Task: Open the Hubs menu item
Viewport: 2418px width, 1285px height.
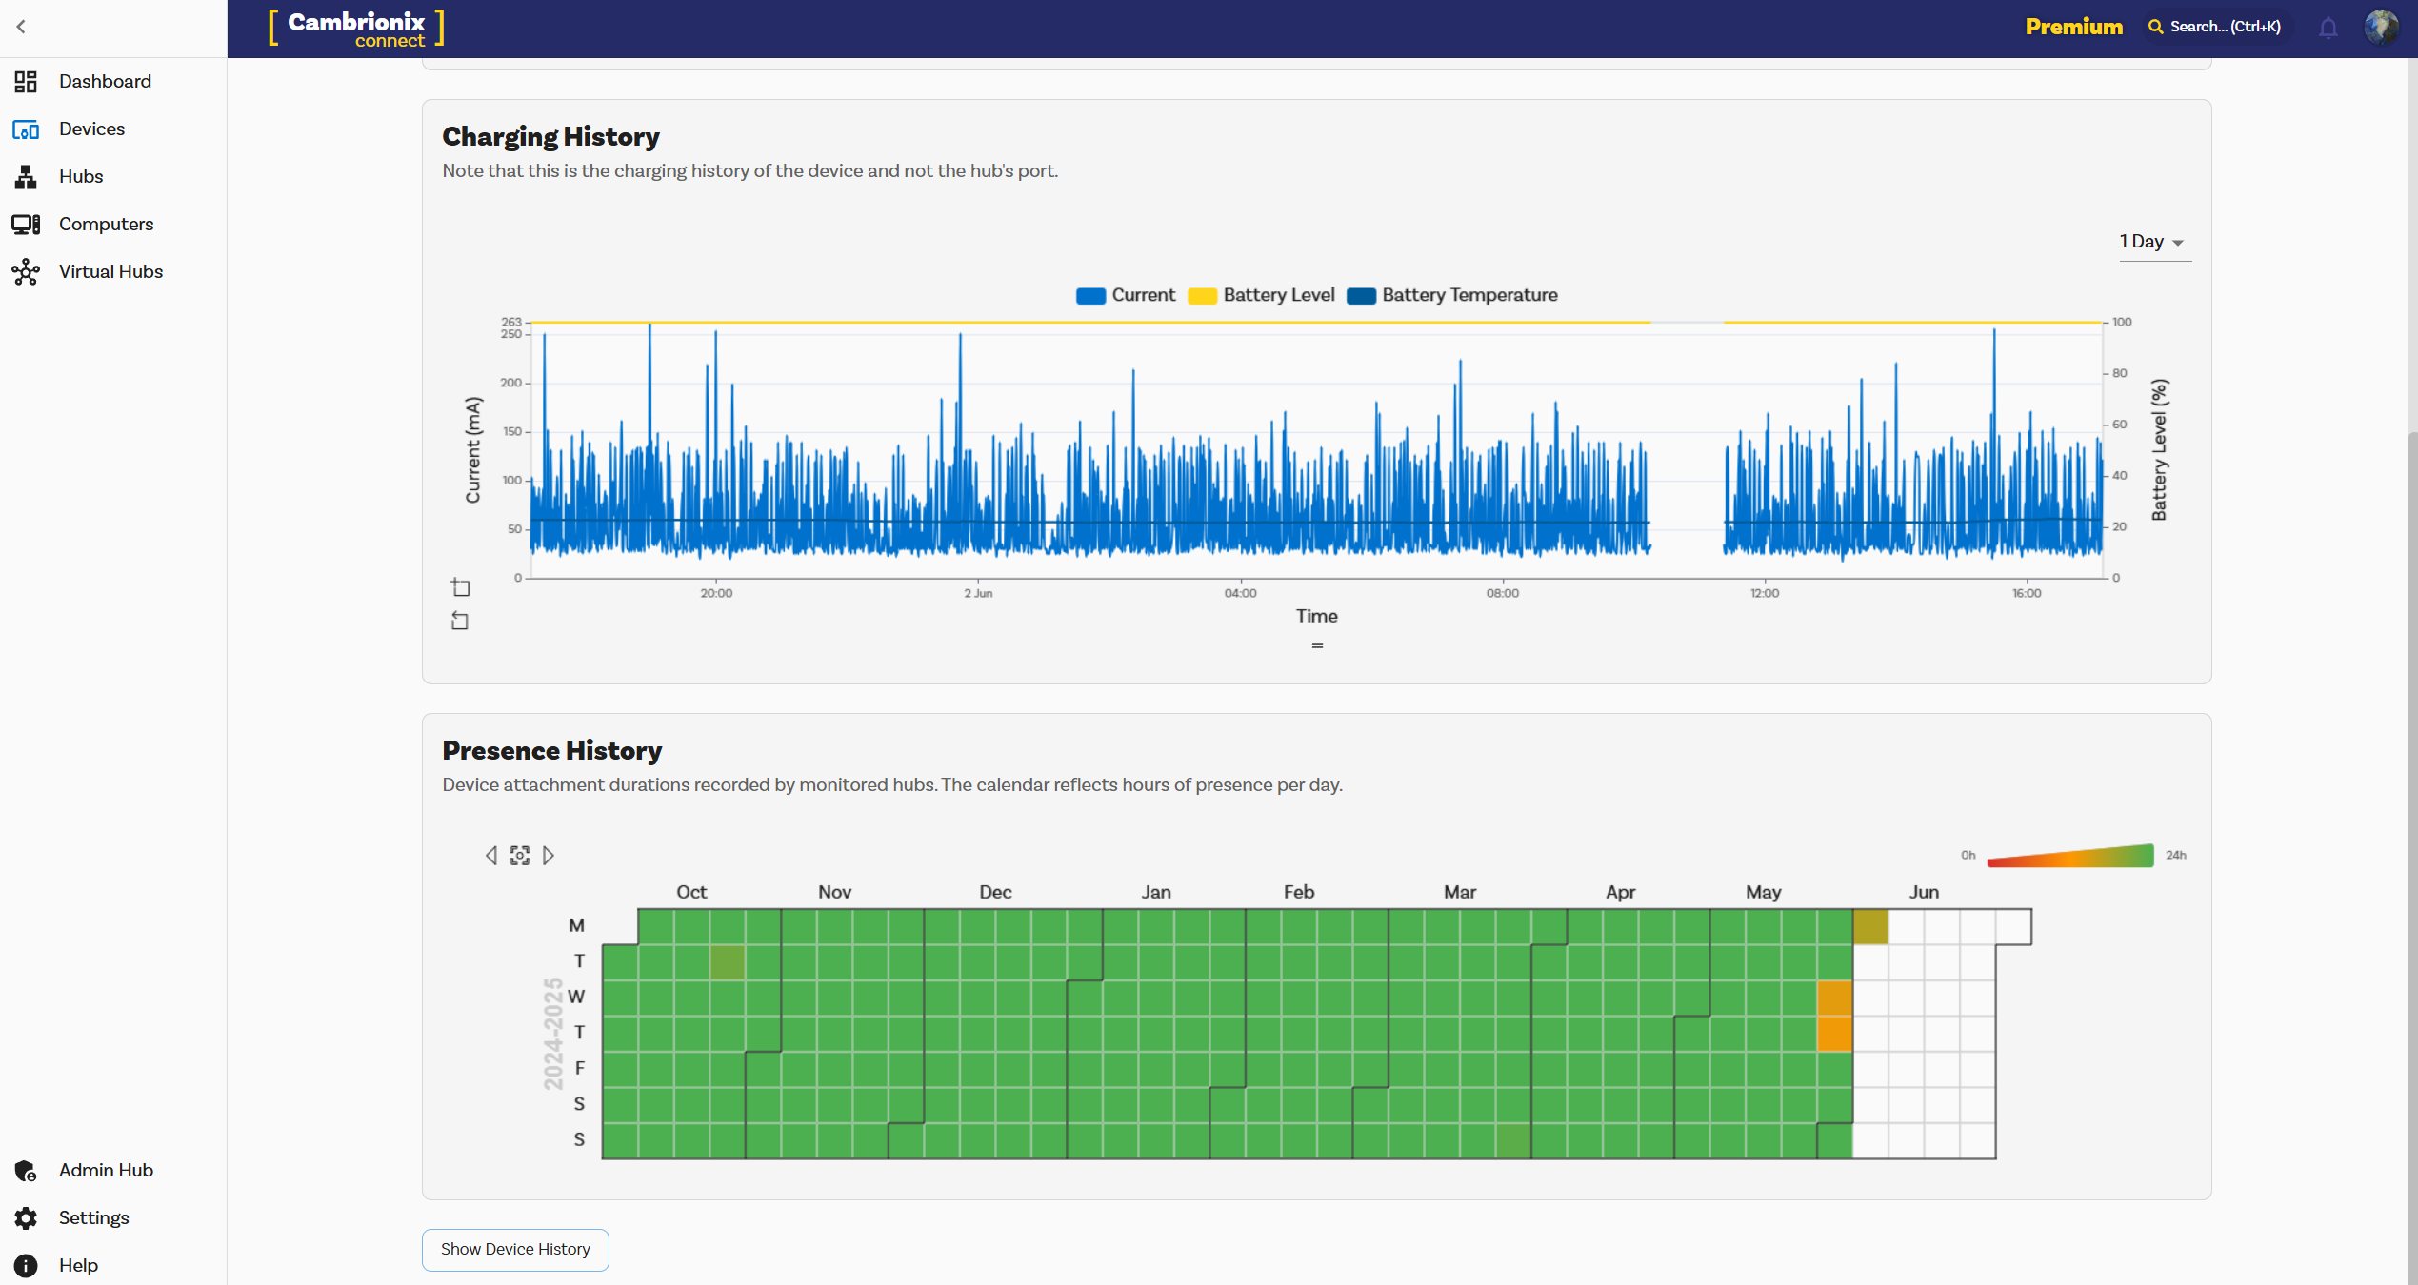Action: point(81,176)
